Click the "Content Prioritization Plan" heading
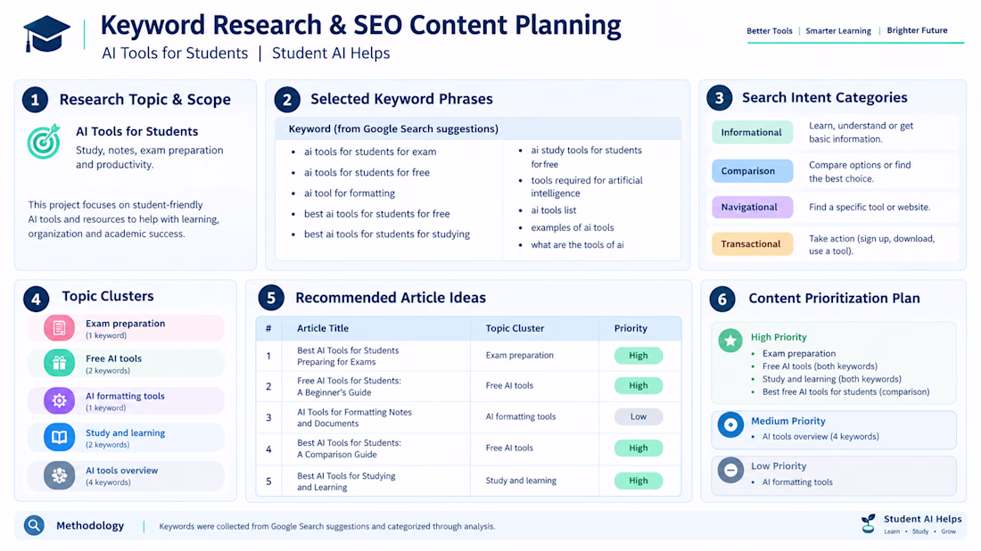Image resolution: width=981 pixels, height=551 pixels. coord(834,299)
